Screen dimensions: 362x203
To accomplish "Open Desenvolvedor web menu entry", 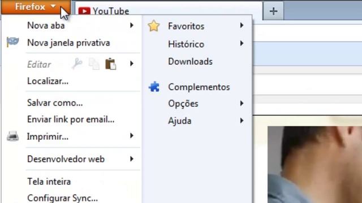I will click(66, 159).
